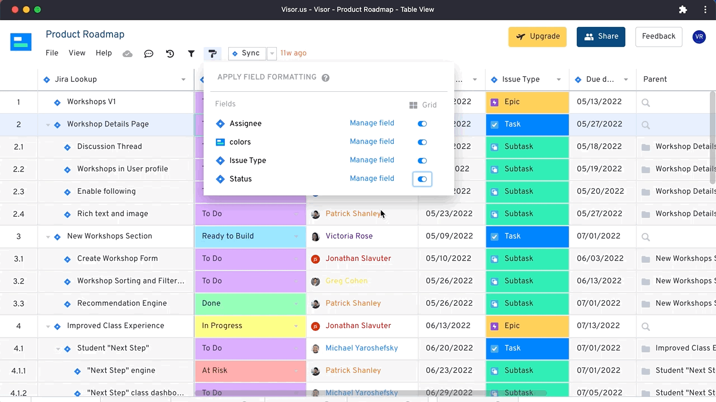Click the yellow In Progress status cell

tap(249, 326)
